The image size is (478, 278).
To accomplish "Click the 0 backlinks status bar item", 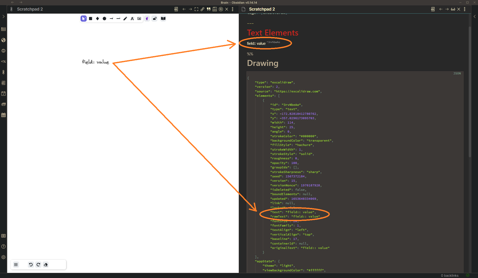I will click(x=449, y=275).
